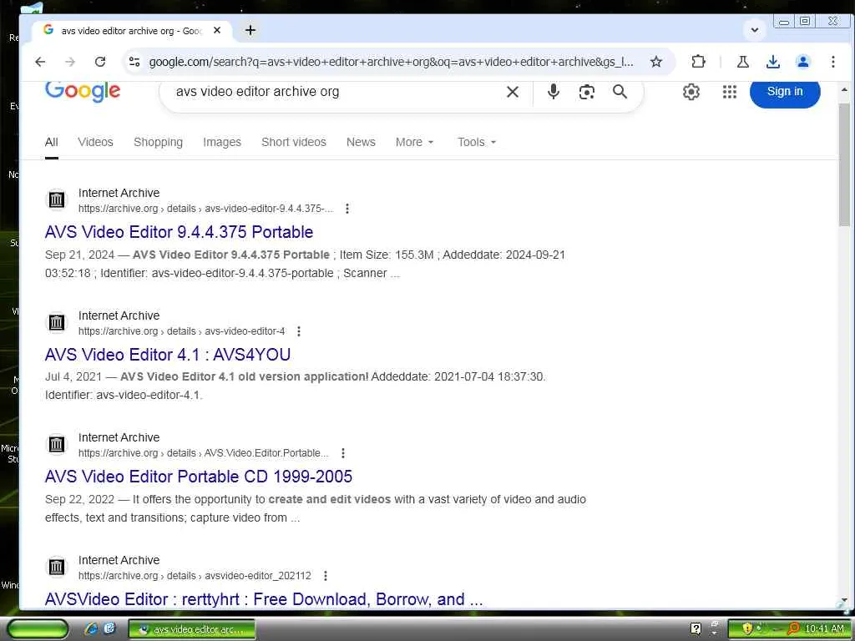The width and height of the screenshot is (855, 641).
Task: Click Internet Archive favicon of first result
Action: (x=57, y=200)
